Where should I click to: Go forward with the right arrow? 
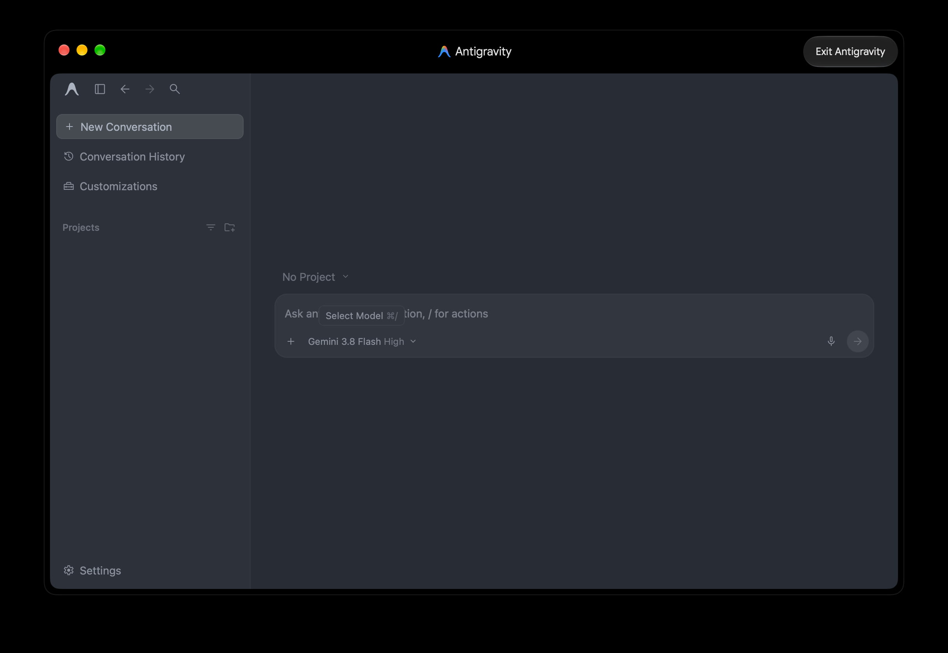(150, 89)
